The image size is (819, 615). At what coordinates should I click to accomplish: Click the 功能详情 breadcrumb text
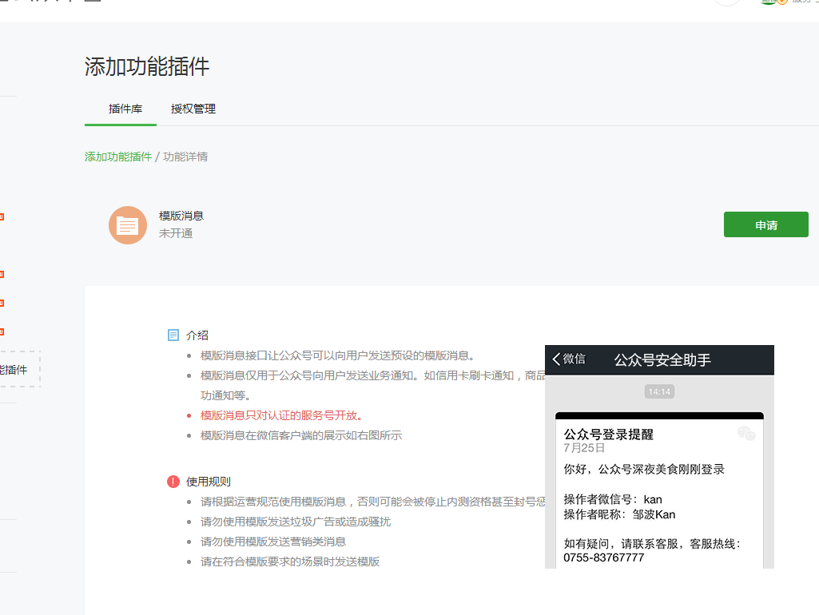point(185,157)
